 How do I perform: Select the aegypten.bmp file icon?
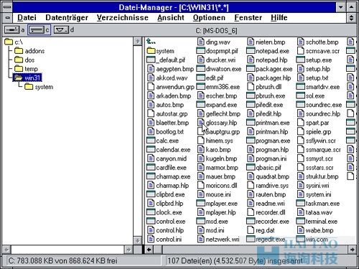point(151,69)
